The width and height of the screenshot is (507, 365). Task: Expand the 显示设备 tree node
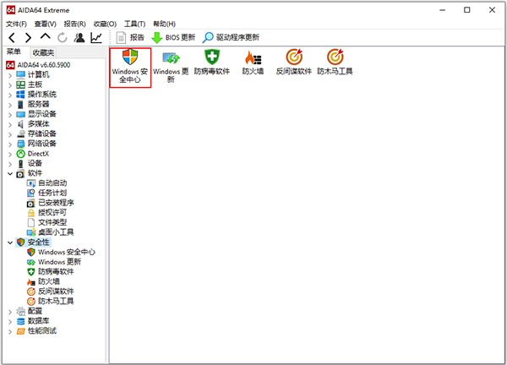pos(10,114)
